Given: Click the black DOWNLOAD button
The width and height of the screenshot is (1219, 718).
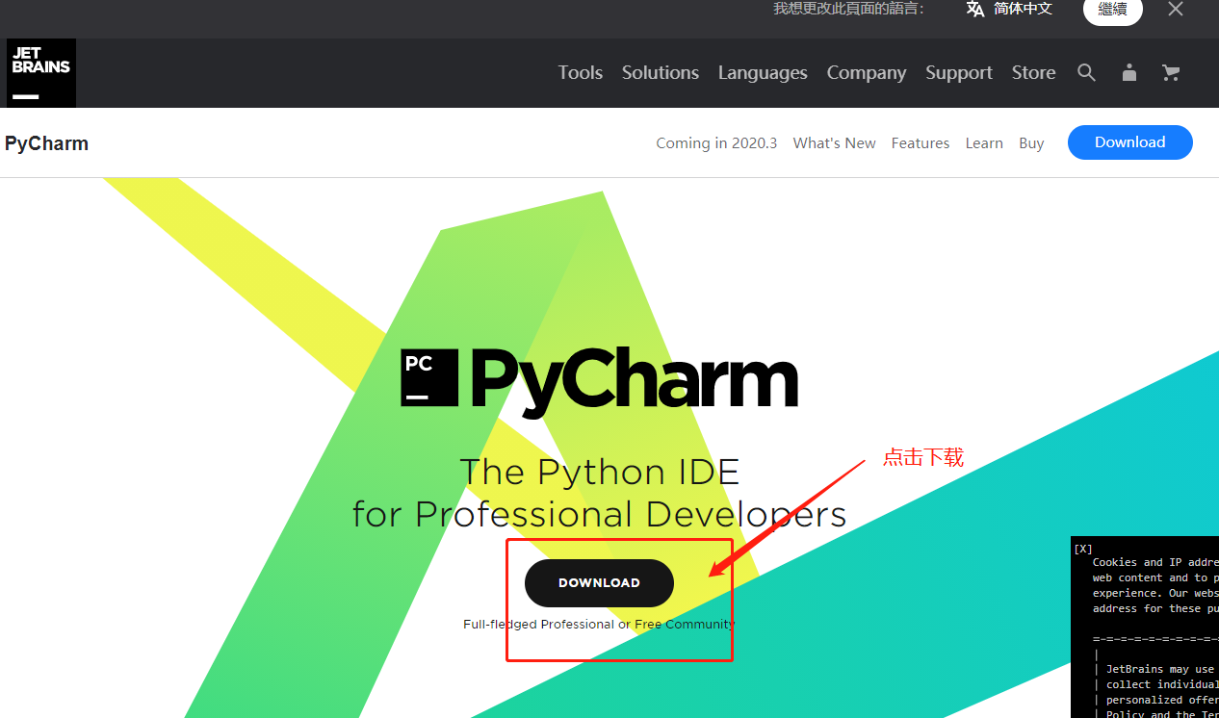Looking at the screenshot, I should click(x=599, y=583).
